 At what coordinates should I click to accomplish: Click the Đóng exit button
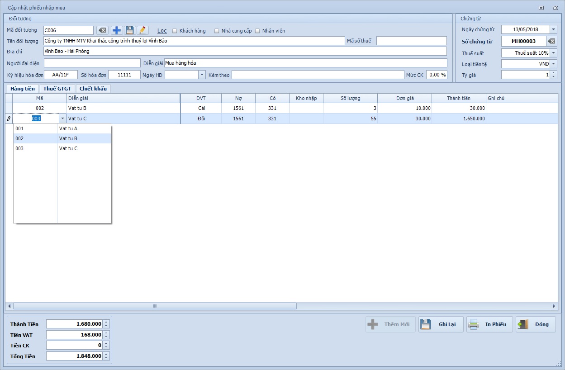(x=536, y=324)
